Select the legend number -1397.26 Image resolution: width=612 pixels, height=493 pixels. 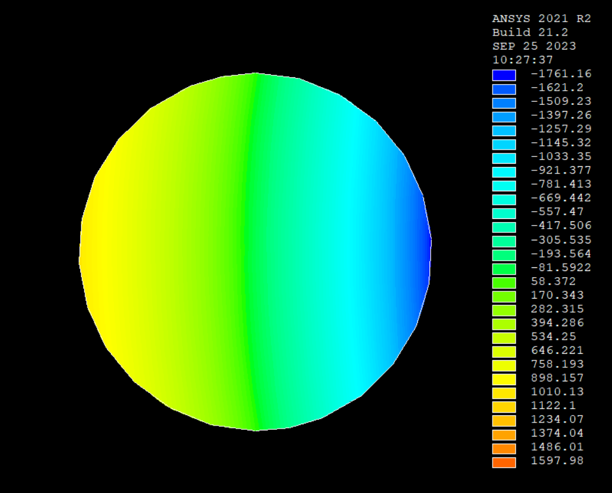click(561, 115)
